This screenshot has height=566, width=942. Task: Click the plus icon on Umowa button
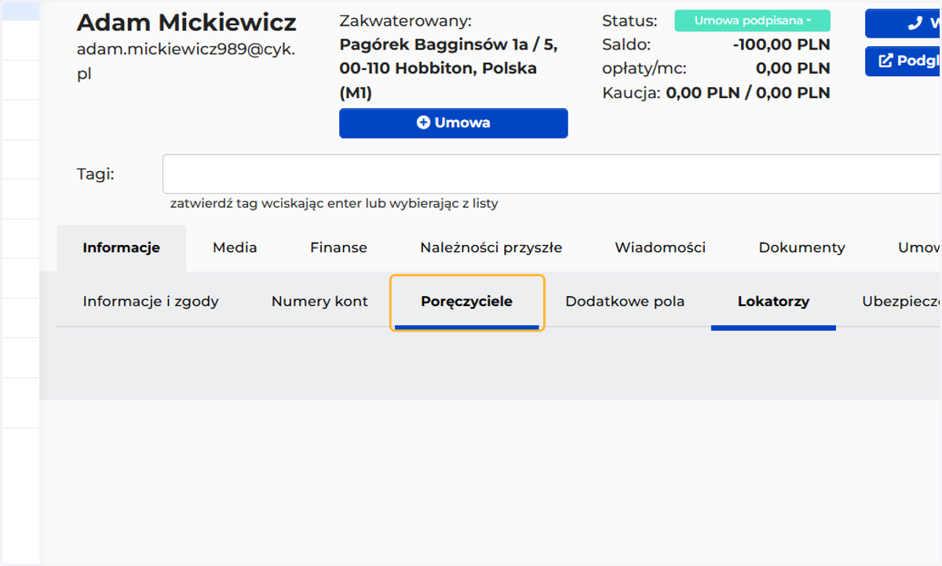point(423,122)
